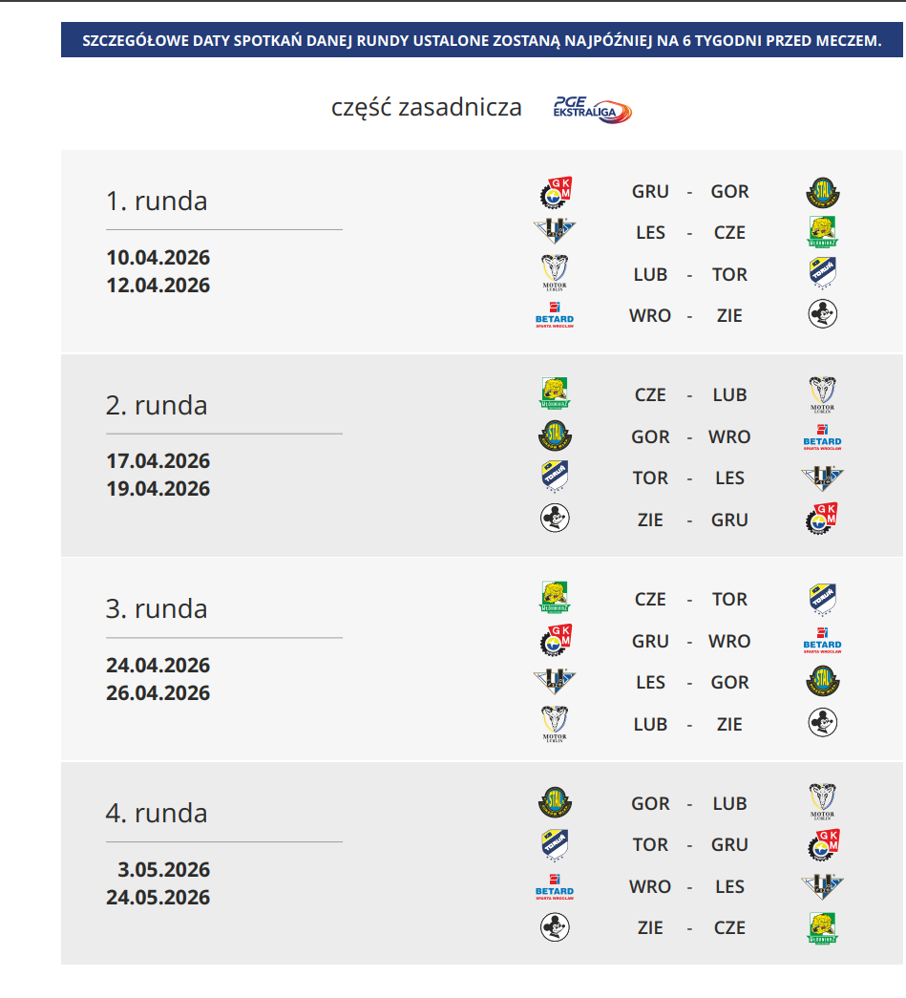Screen dimensions: 906x998
Task: Open the Motor Lublin logo in 1. runda
Action: 555,274
